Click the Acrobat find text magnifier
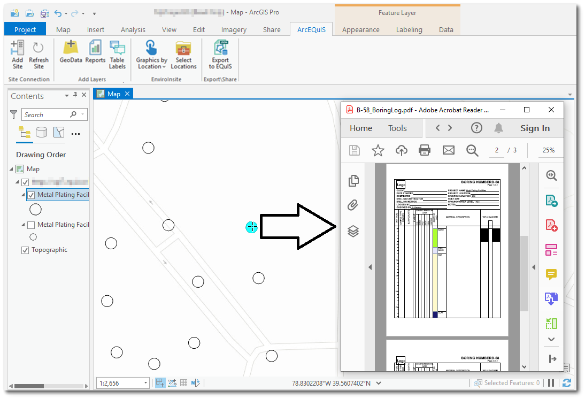 472,150
